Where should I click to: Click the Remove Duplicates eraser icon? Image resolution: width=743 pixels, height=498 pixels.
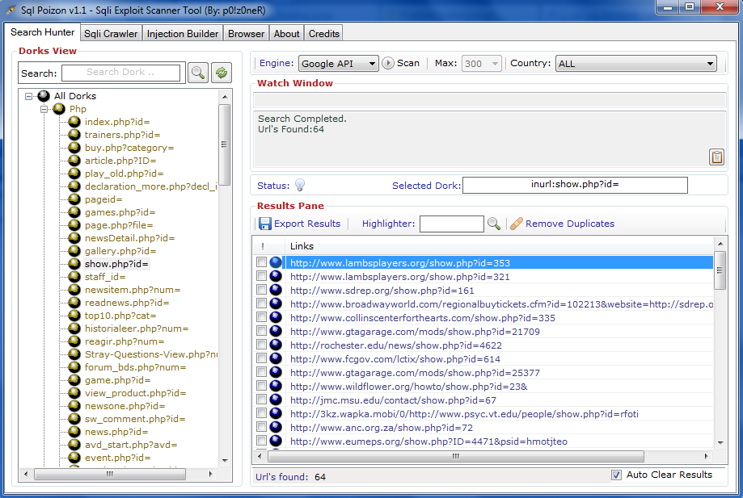pos(517,224)
